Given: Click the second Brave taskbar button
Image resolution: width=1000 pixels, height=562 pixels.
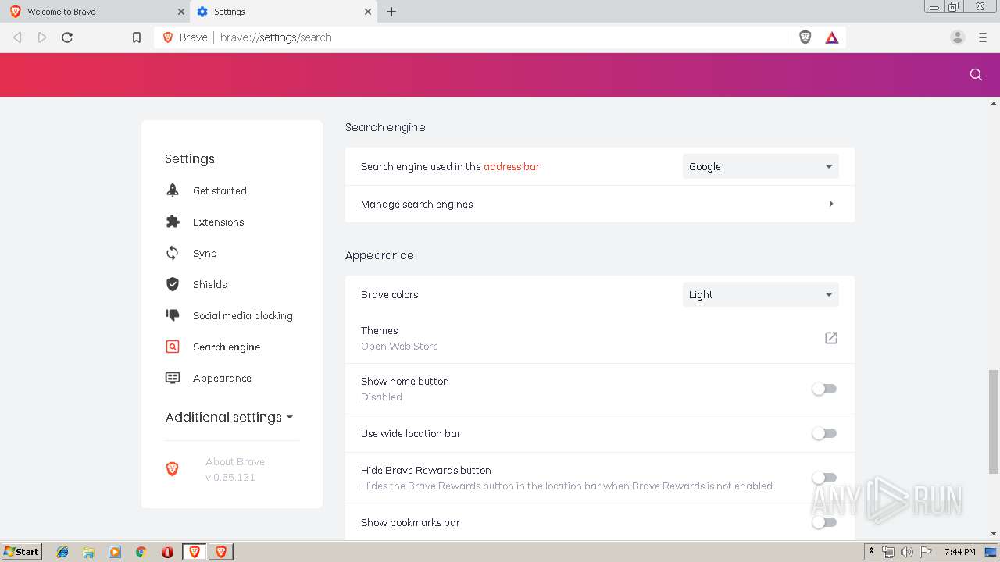Looking at the screenshot, I should (220, 552).
